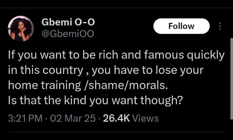
Task: Open the 26.4K view count
Action: point(117,119)
